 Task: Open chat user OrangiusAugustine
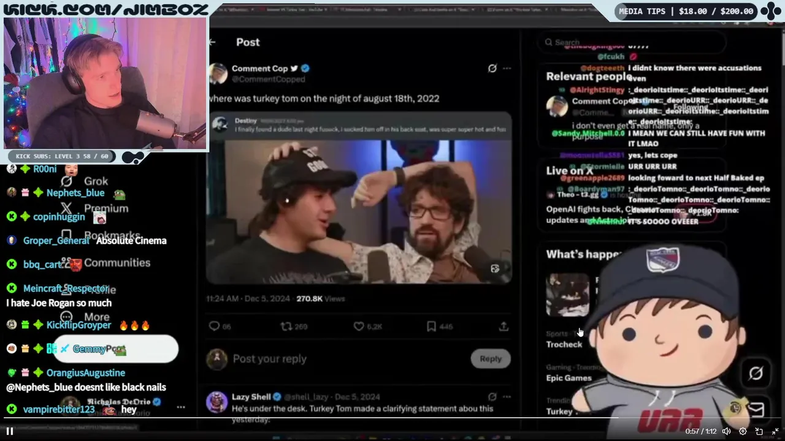86,373
